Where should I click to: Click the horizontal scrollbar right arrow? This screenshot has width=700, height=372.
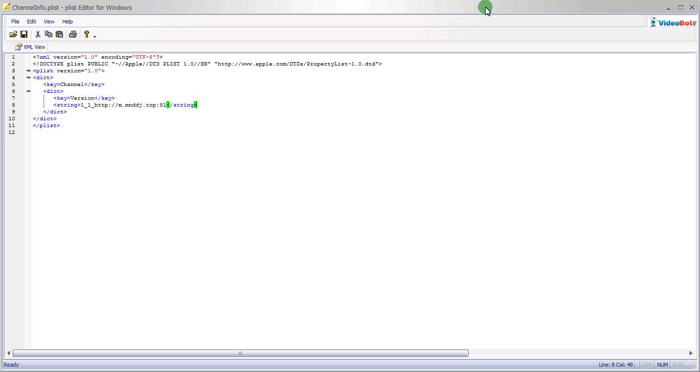click(x=691, y=353)
